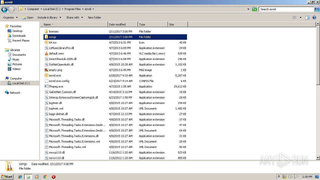Click the Start button

[7, 176]
